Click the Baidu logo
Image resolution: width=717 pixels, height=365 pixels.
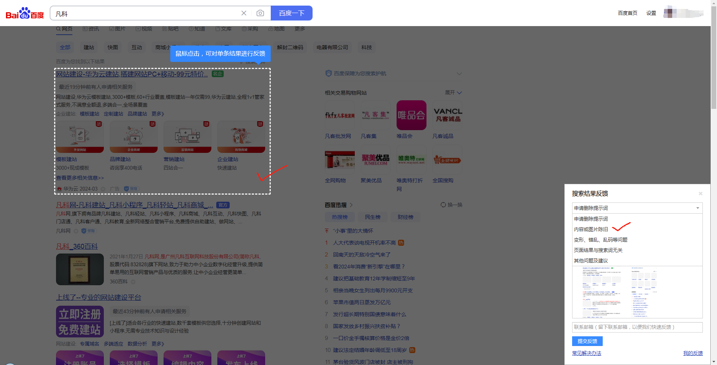point(25,13)
